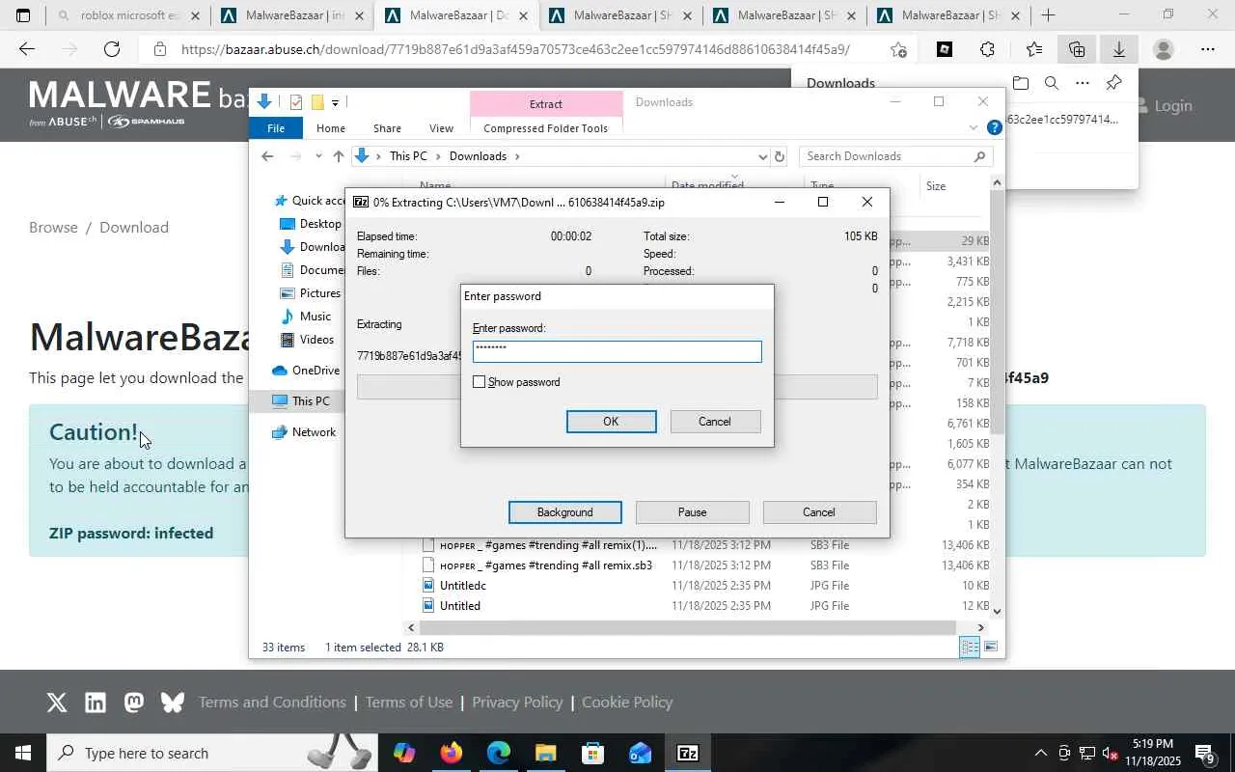Open Edge Settings and more menu
1235x772 pixels.
(1208, 49)
